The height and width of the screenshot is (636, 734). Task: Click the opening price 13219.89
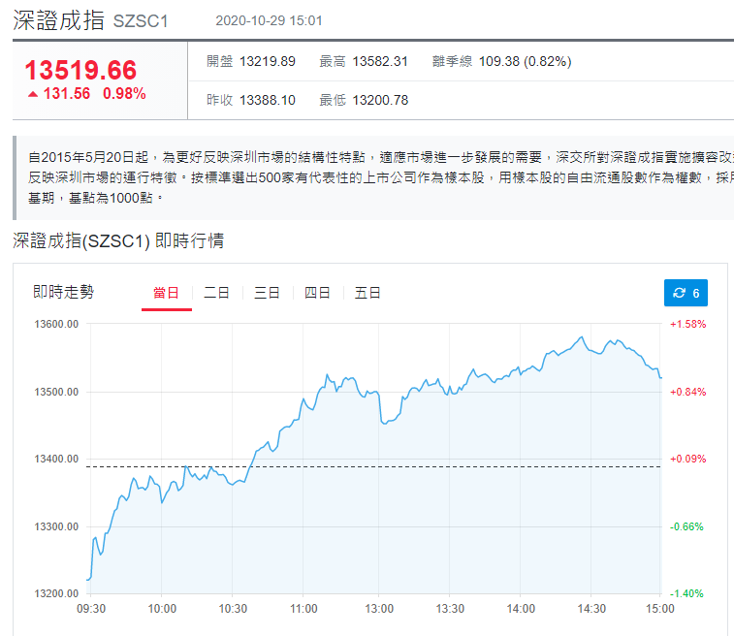[268, 61]
